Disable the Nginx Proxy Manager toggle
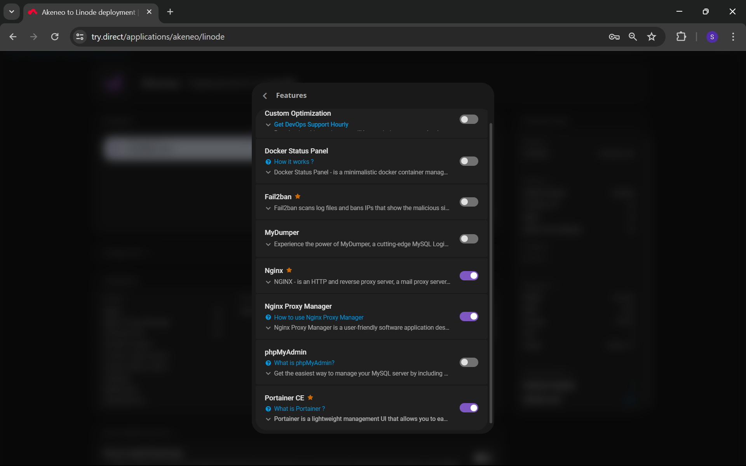Viewport: 746px width, 466px height. [468, 316]
